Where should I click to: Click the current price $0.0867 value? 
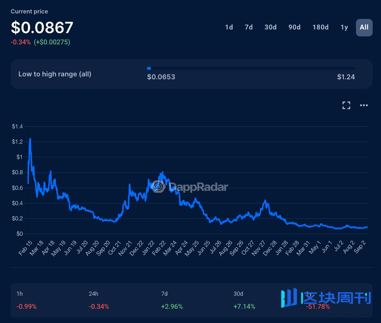42,27
